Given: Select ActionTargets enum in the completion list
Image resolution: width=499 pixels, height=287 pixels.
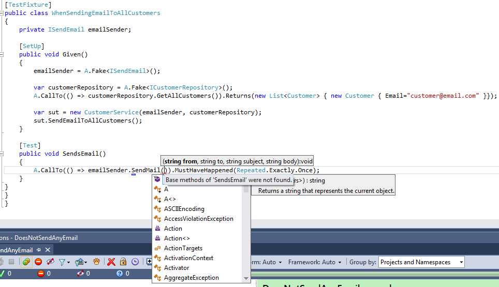Looking at the screenshot, I should [x=183, y=249].
